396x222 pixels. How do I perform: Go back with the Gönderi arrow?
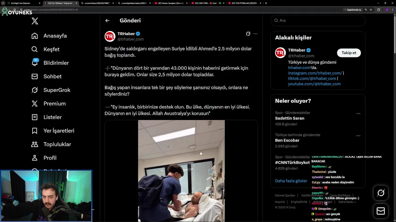(x=107, y=21)
